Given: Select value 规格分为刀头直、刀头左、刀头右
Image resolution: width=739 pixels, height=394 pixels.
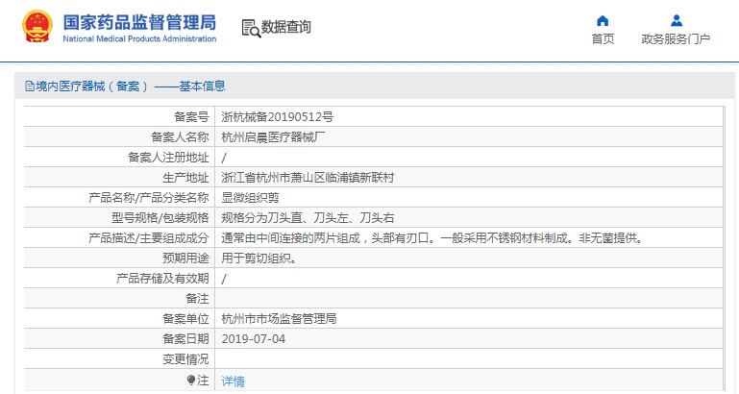Looking at the screenshot, I should [308, 218].
